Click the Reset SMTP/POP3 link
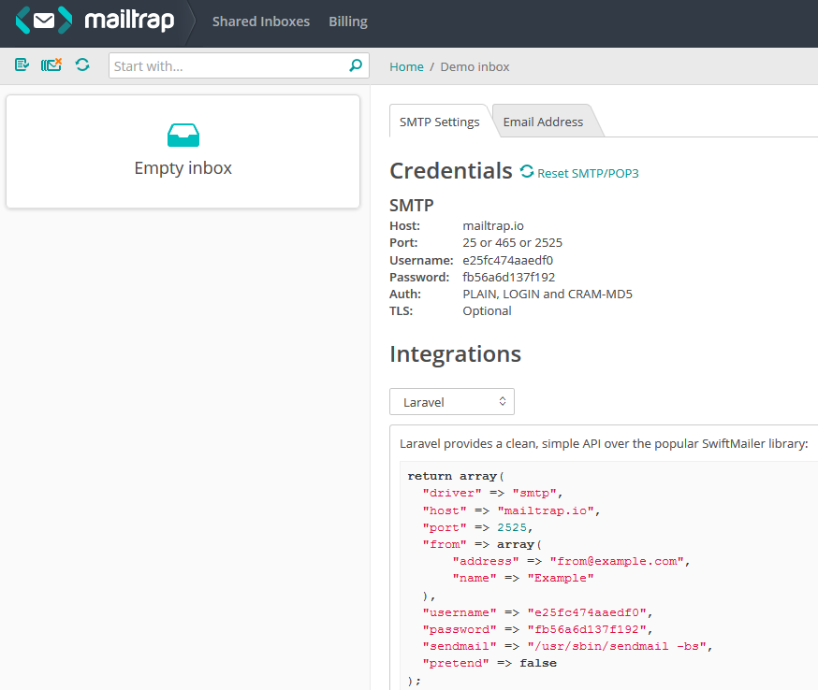This screenshot has width=818, height=690. (x=588, y=173)
